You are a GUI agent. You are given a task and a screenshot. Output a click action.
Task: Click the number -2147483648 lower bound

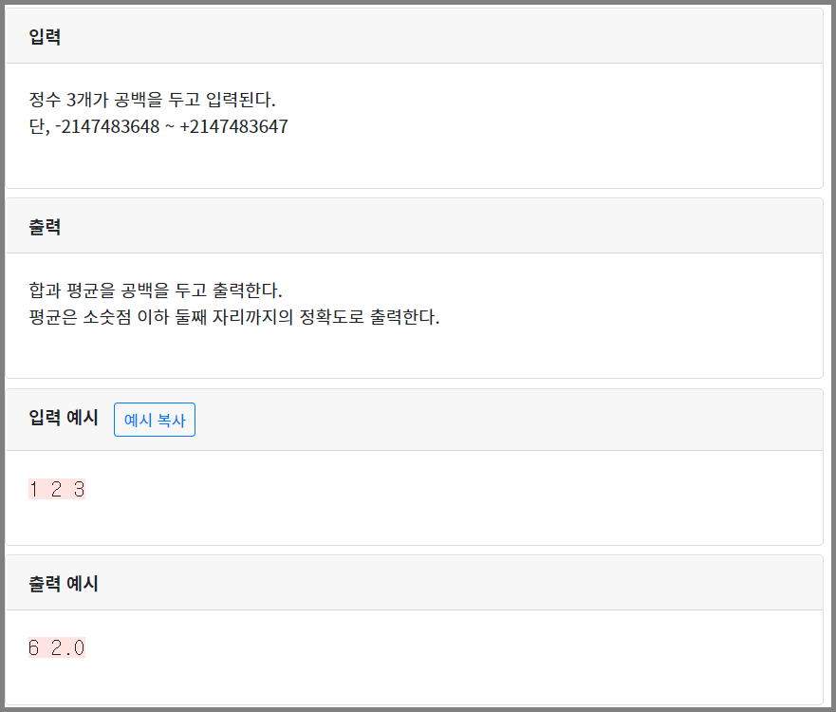click(107, 126)
